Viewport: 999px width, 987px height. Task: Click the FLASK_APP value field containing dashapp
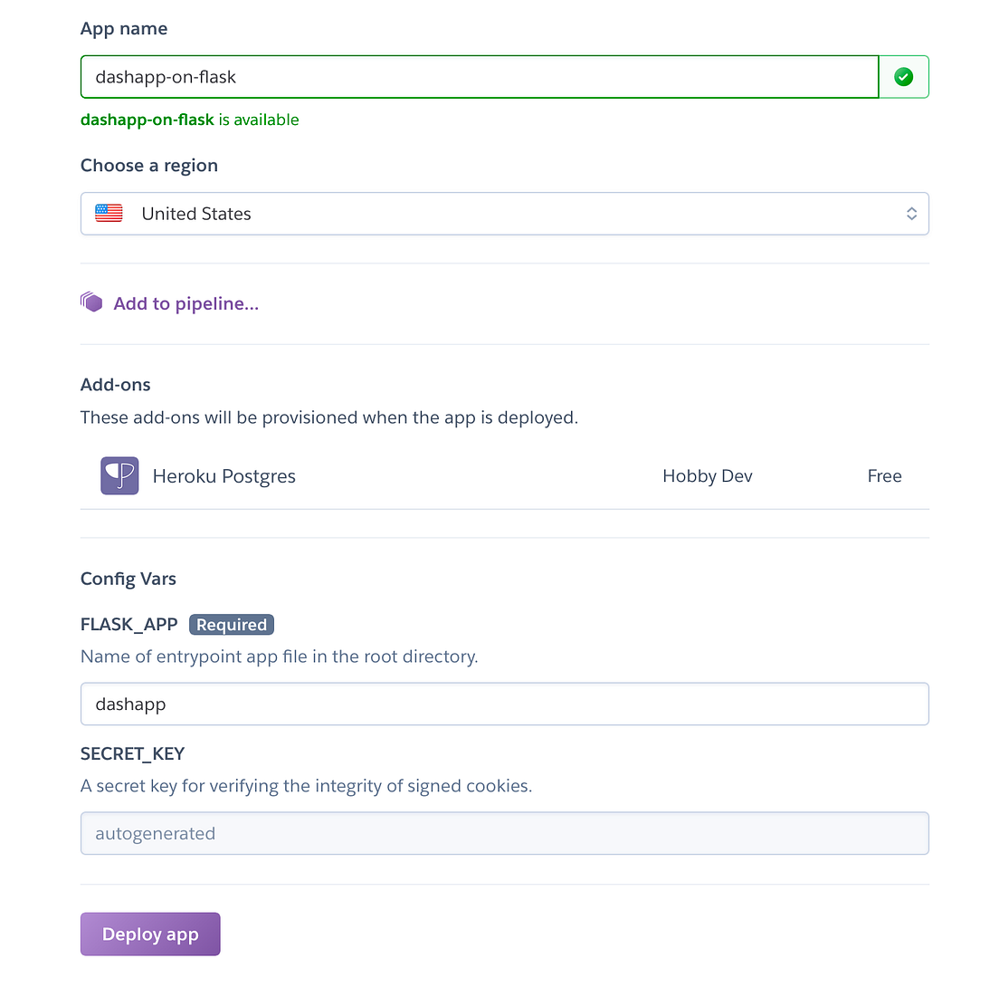pyautogui.click(x=504, y=704)
